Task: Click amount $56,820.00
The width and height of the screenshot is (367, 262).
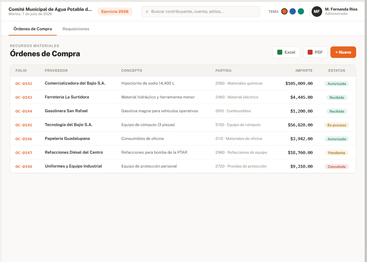Action: click(300, 125)
